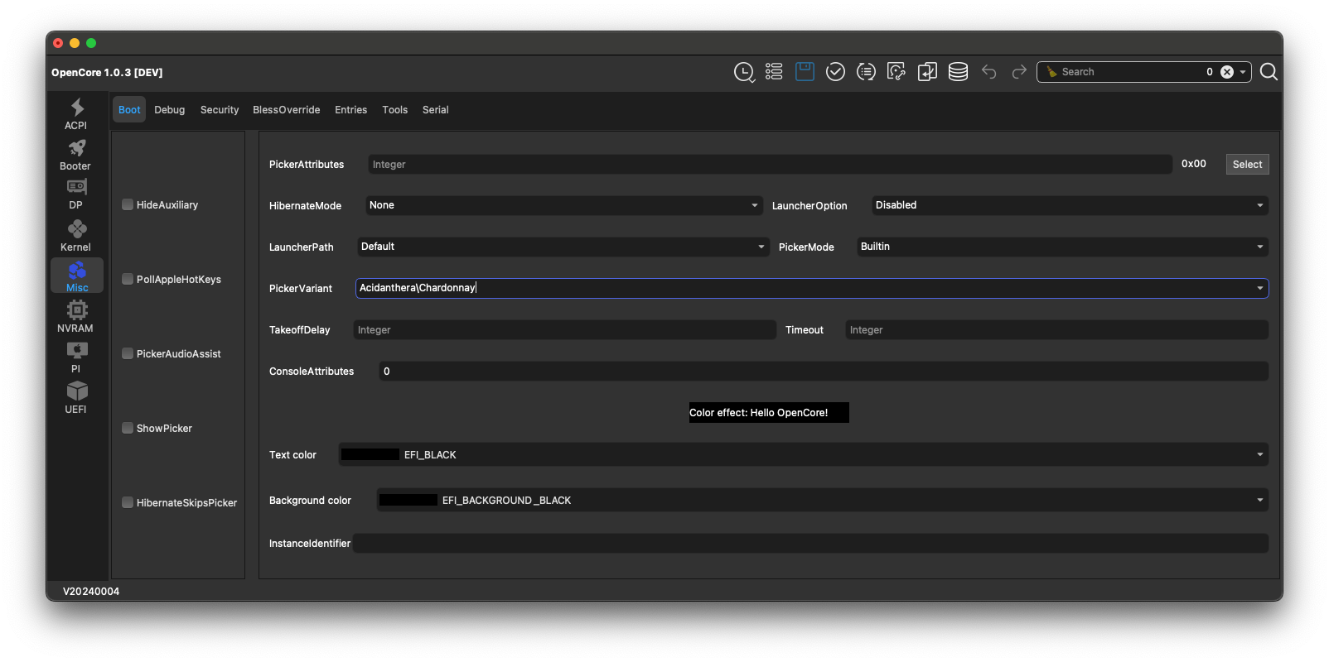
Task: Click the InstanceIdentifier text field
Action: pyautogui.click(x=811, y=543)
